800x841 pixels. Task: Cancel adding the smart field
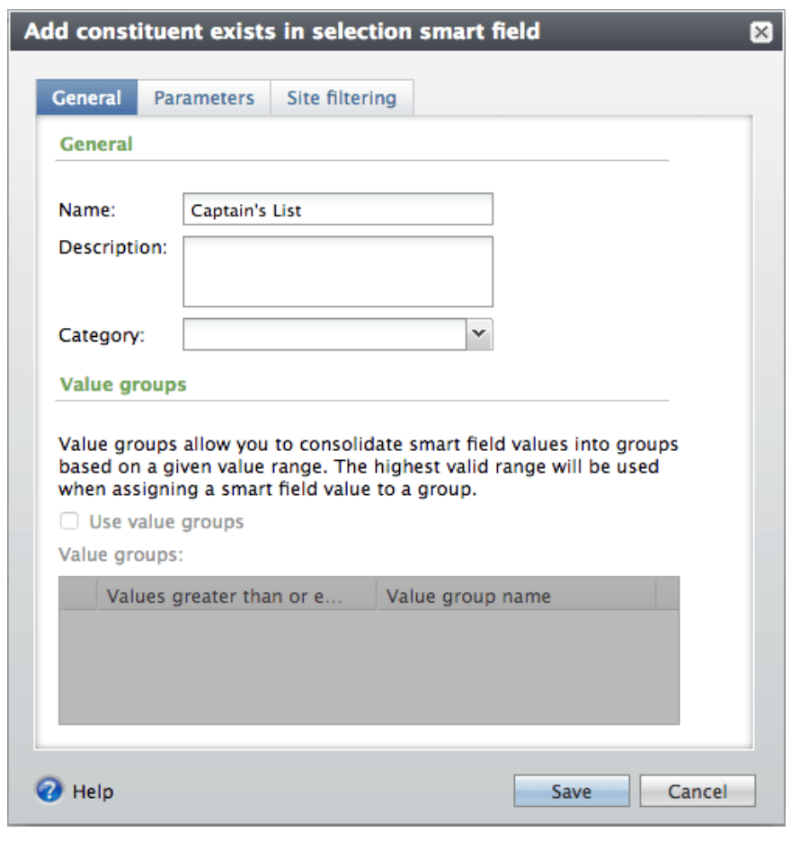tap(698, 791)
